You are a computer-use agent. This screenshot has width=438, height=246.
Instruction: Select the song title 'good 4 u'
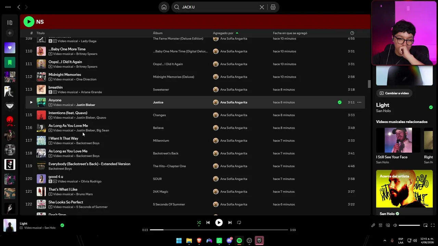point(56,177)
